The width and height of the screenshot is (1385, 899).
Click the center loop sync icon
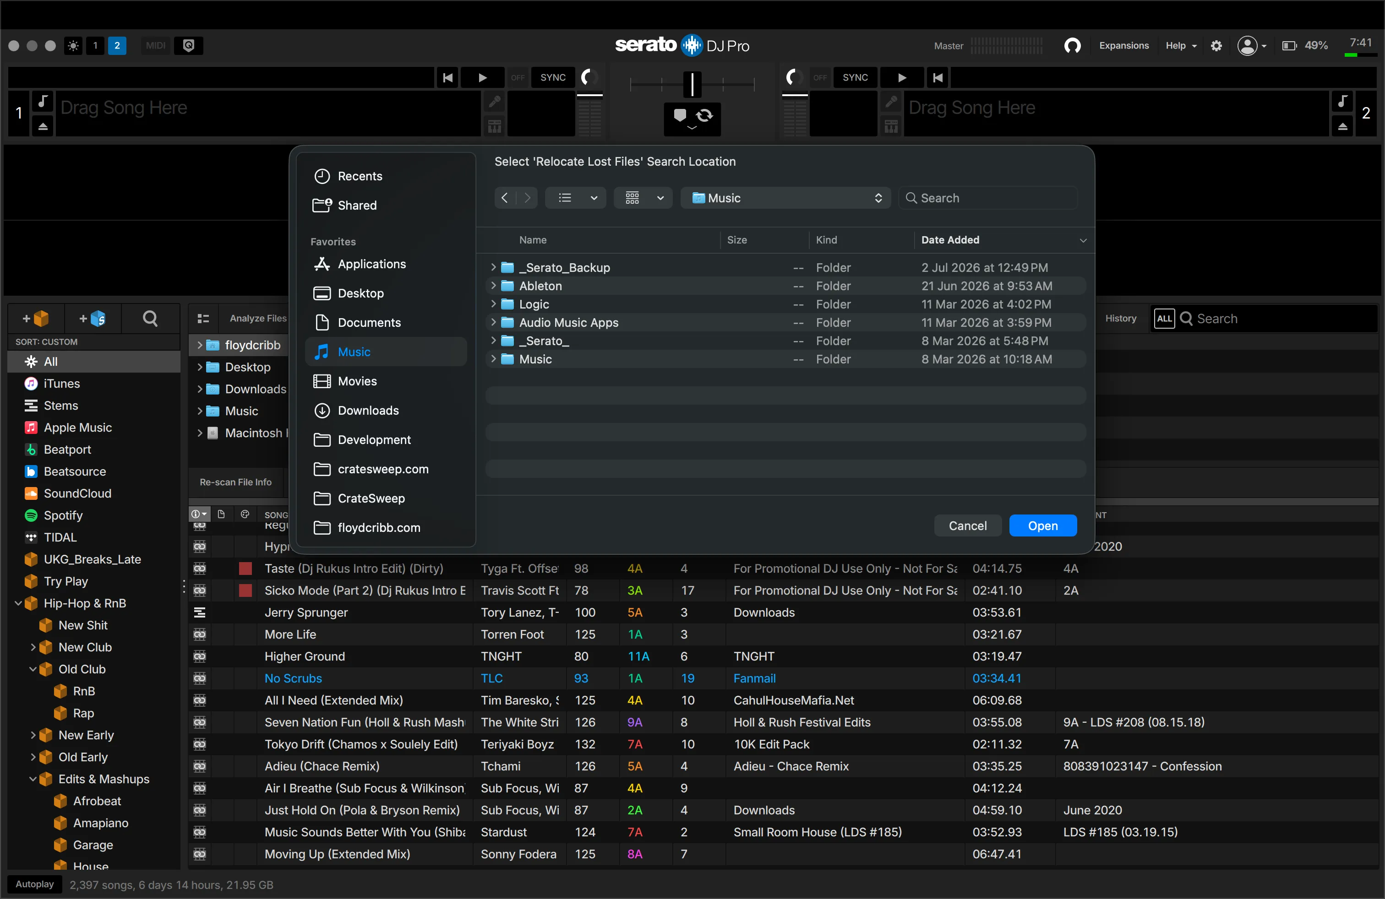[x=705, y=116]
